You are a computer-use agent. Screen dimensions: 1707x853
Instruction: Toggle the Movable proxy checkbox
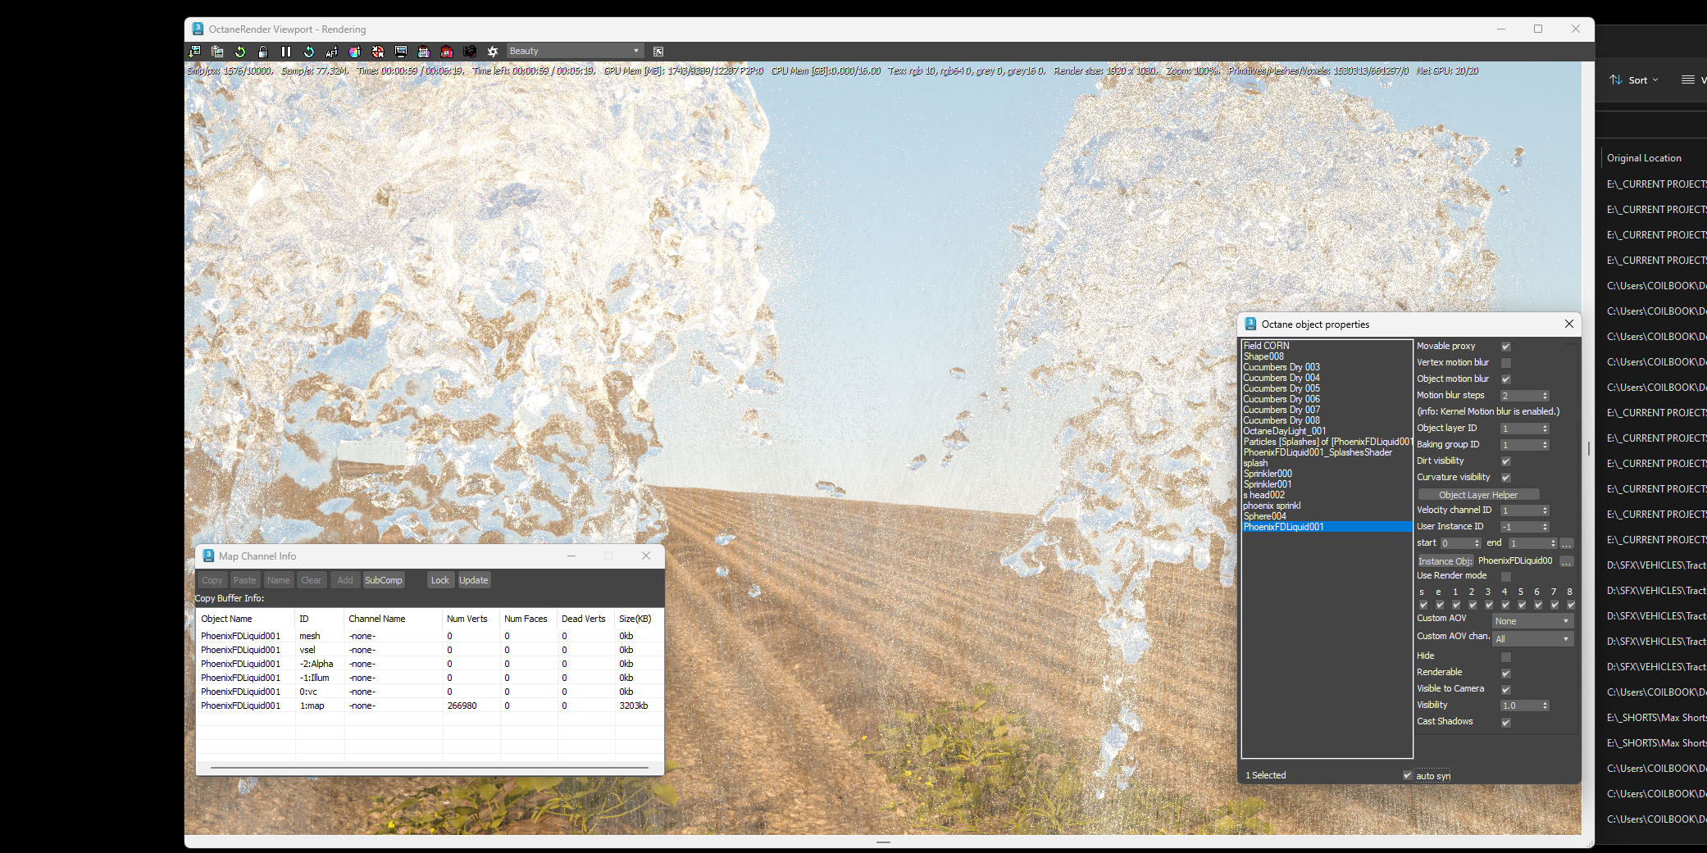click(x=1506, y=347)
